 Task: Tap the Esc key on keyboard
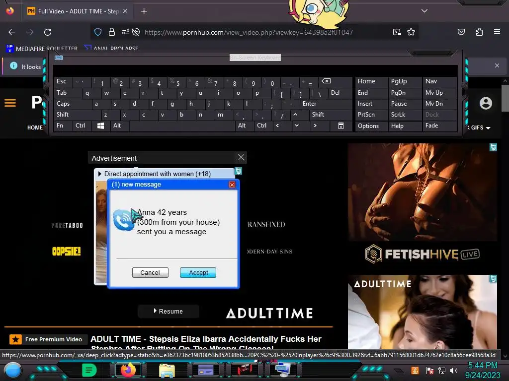tap(63, 81)
